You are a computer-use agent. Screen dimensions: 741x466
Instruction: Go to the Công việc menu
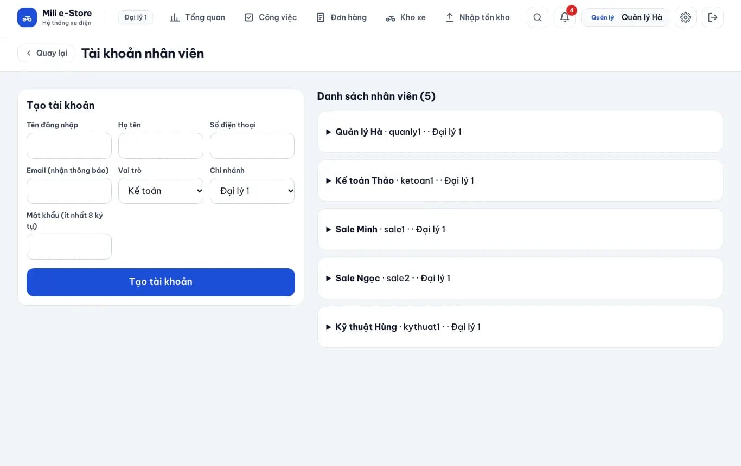point(271,17)
